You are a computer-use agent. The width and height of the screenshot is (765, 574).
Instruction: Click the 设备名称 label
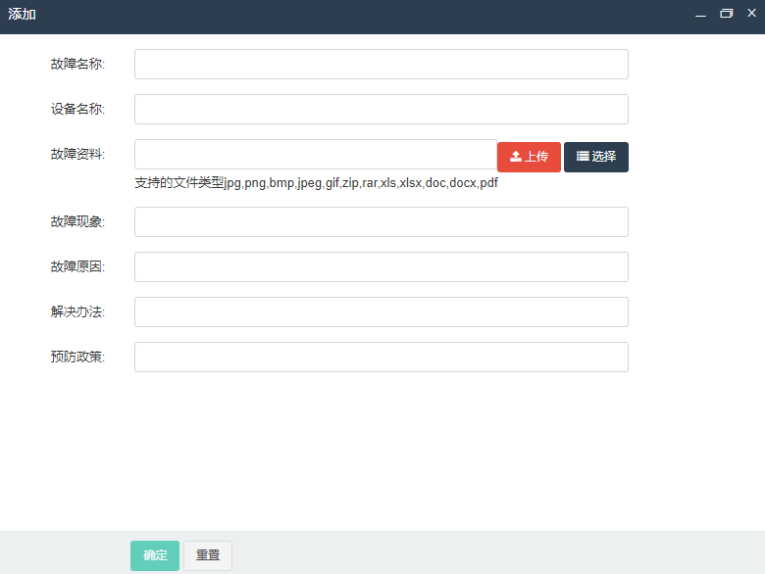click(x=77, y=109)
